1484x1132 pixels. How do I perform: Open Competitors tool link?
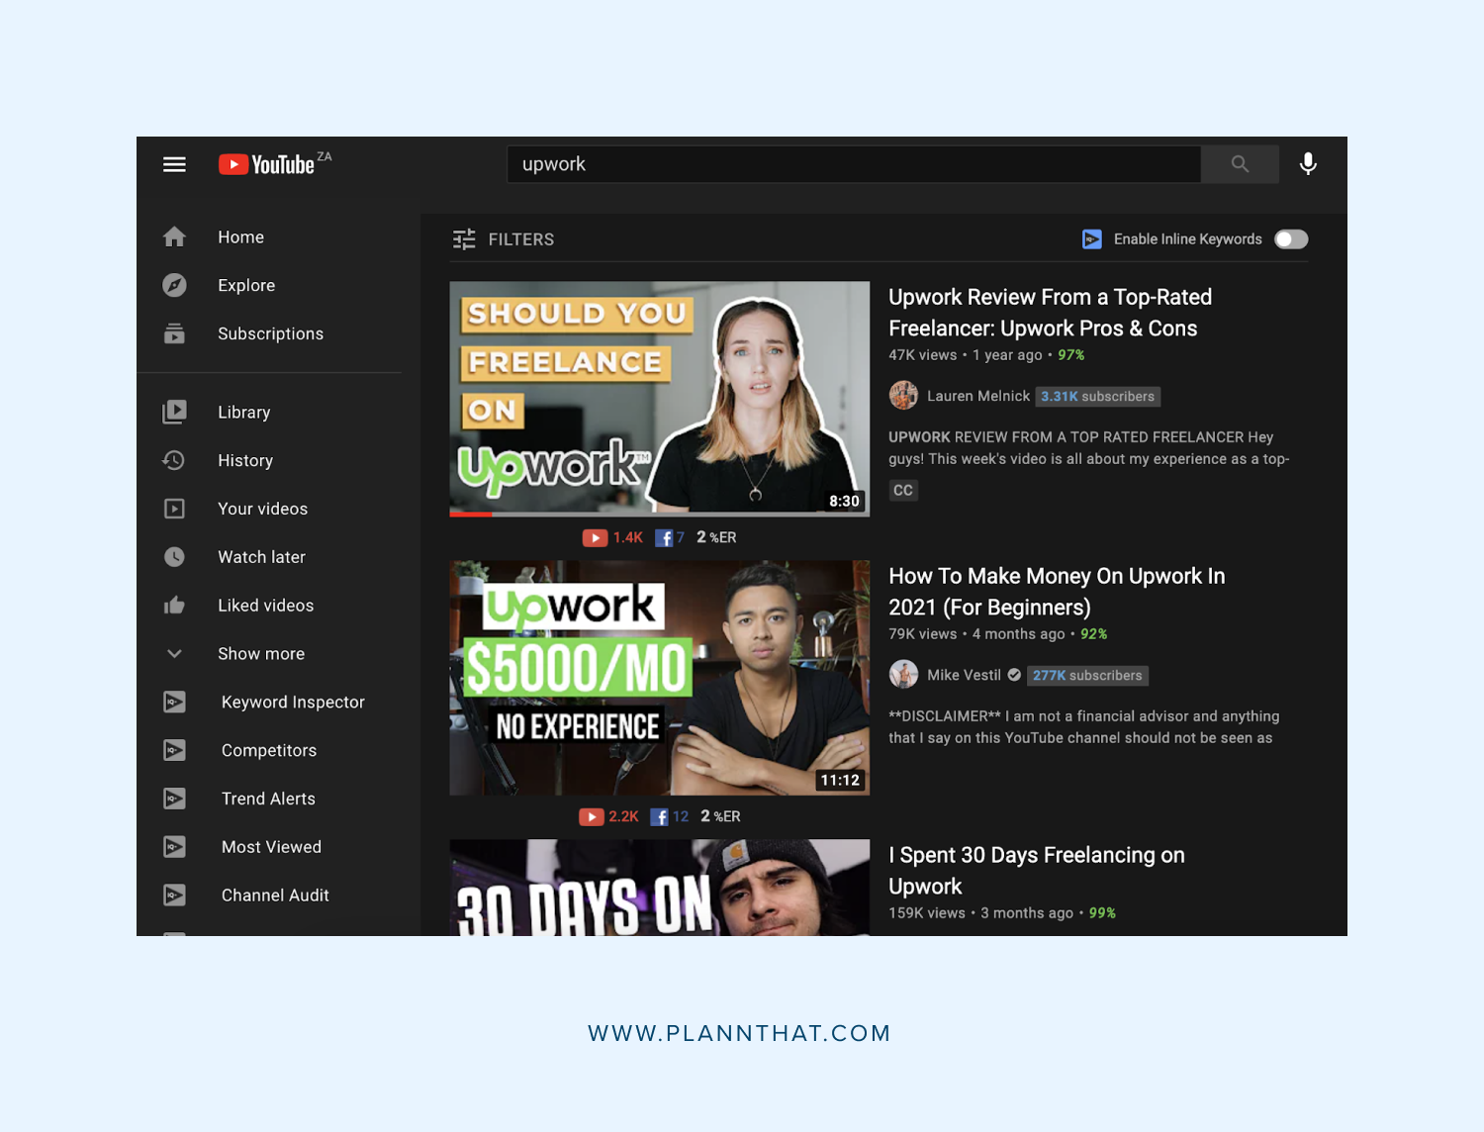click(x=269, y=751)
